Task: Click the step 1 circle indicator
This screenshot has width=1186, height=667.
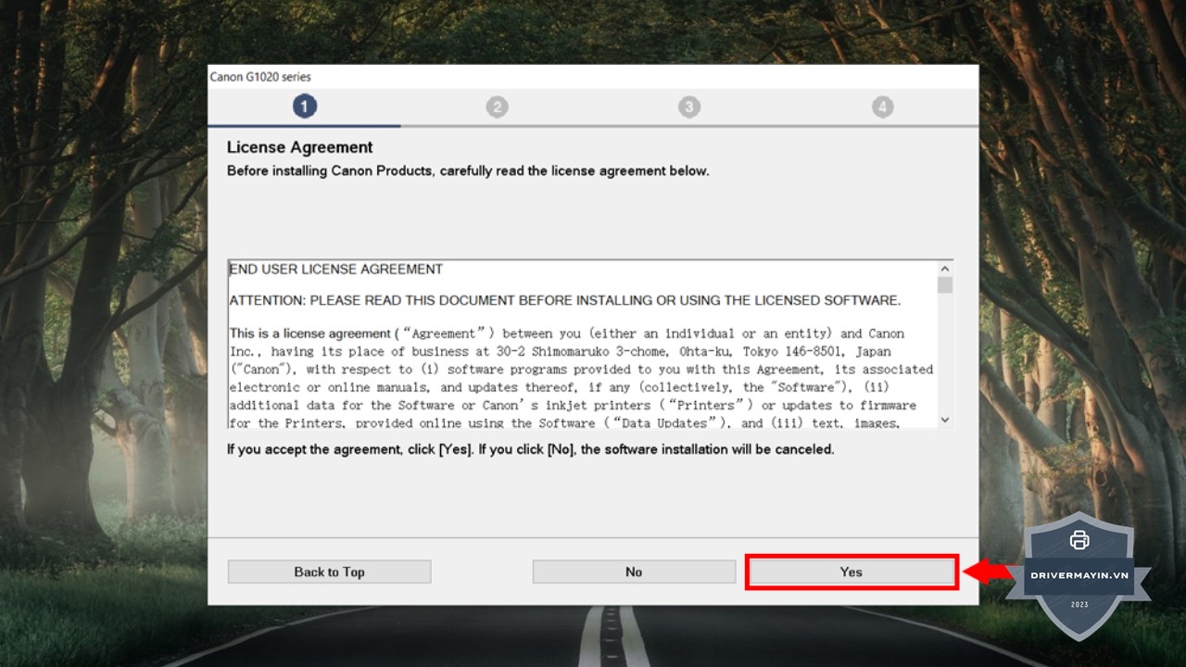Action: [x=305, y=107]
